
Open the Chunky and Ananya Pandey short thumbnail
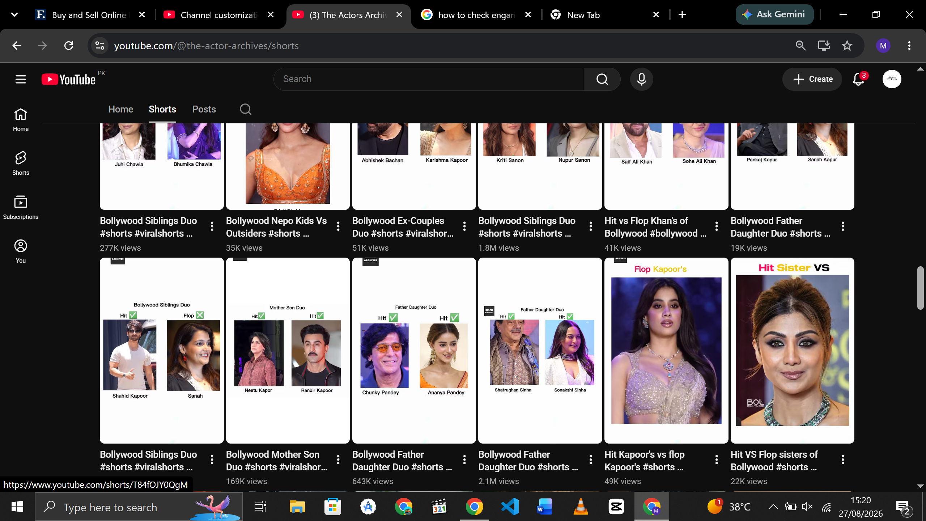point(414,351)
